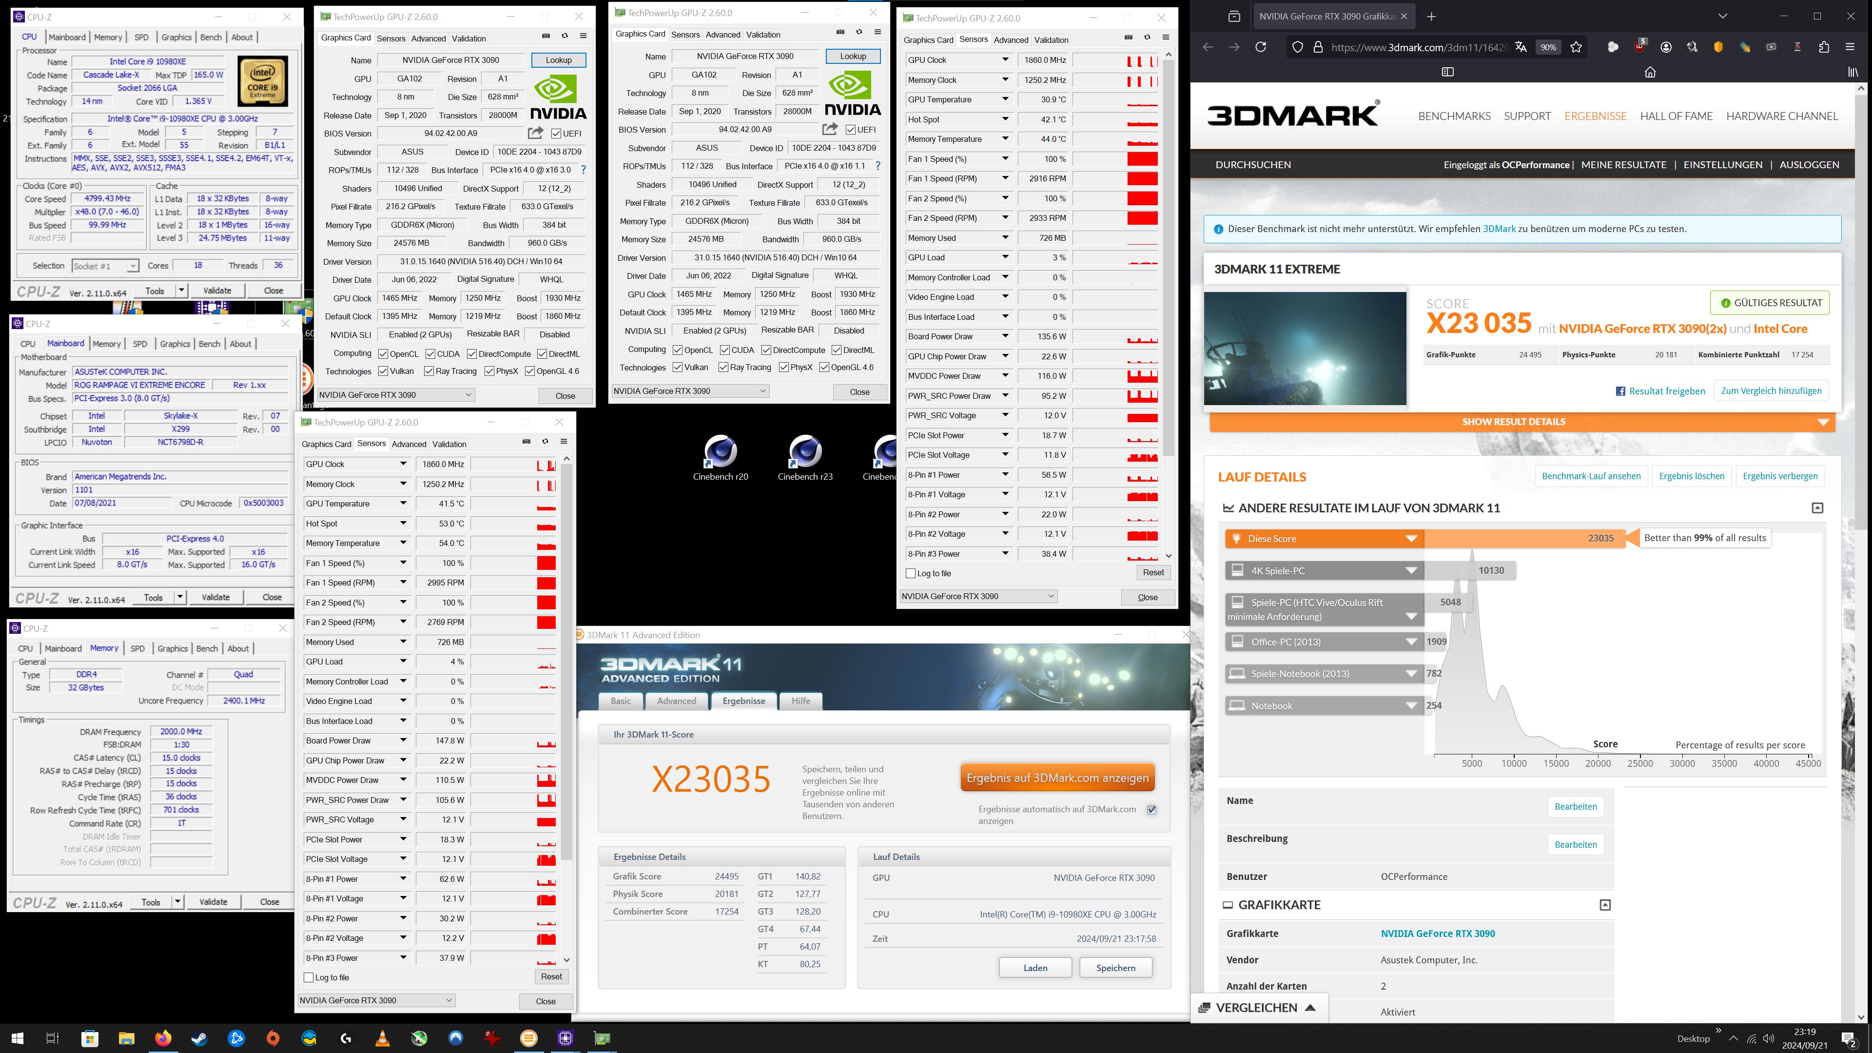
Task: Toggle CUDA checkbox in x16 1.1 GPU-Z window
Action: [724, 351]
